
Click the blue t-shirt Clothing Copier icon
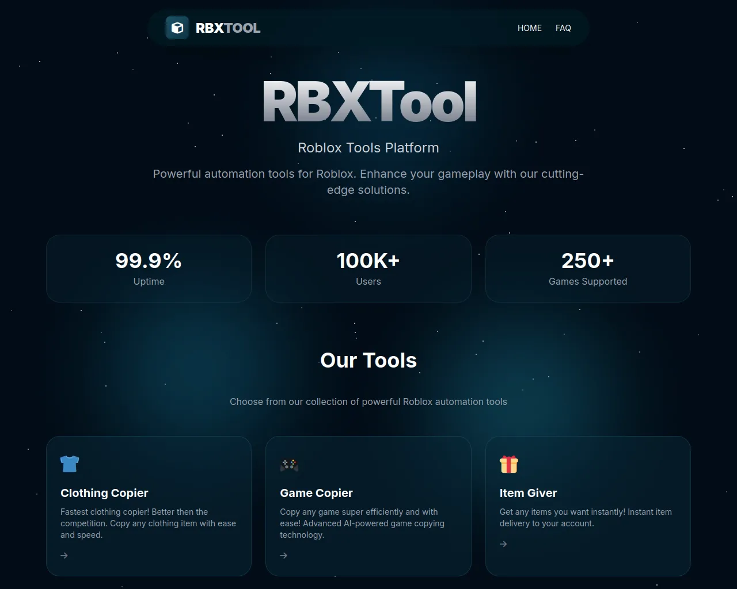point(70,464)
